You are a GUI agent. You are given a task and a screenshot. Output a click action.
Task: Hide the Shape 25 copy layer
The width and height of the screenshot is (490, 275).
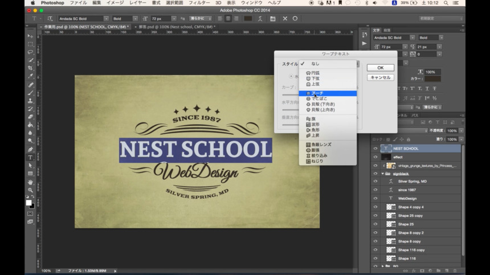(375, 216)
